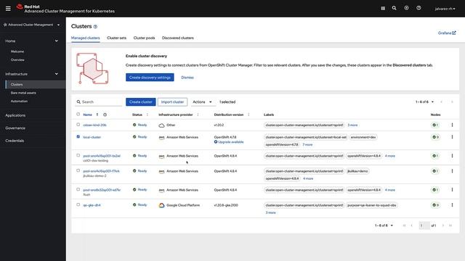
Task: Select the checkbox for the Other provider cluster
Action: point(78,125)
